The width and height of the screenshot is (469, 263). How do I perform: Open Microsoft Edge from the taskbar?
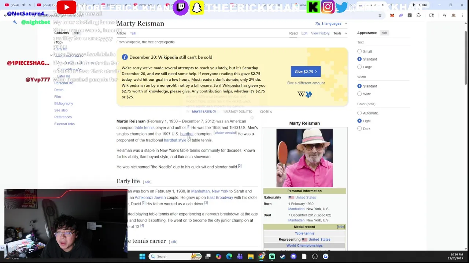[x=229, y=256]
